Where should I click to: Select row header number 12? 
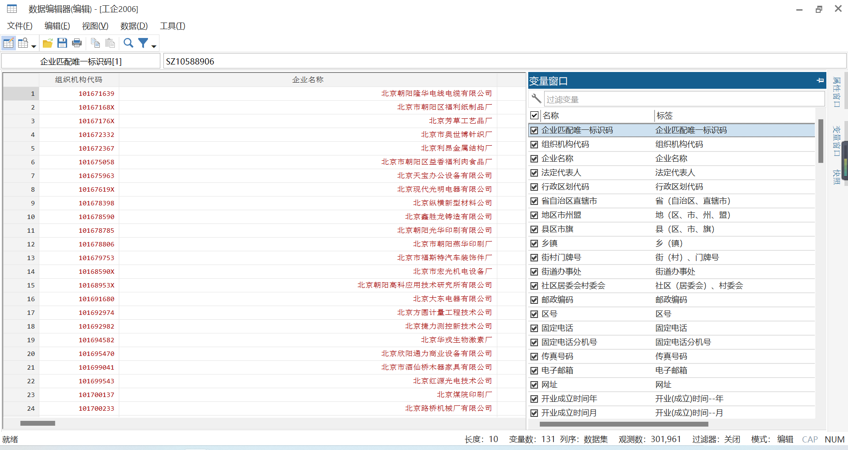pyautogui.click(x=21, y=244)
